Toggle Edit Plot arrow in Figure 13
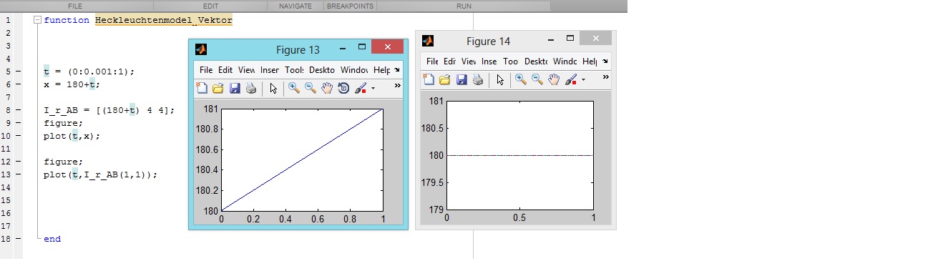This screenshot has width=933, height=261. [x=273, y=89]
